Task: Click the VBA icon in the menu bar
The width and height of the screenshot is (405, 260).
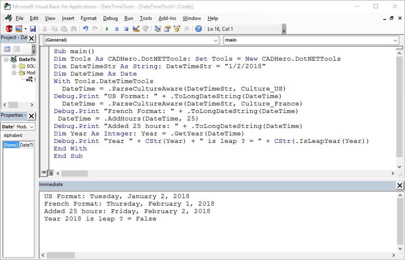Action: [8, 18]
